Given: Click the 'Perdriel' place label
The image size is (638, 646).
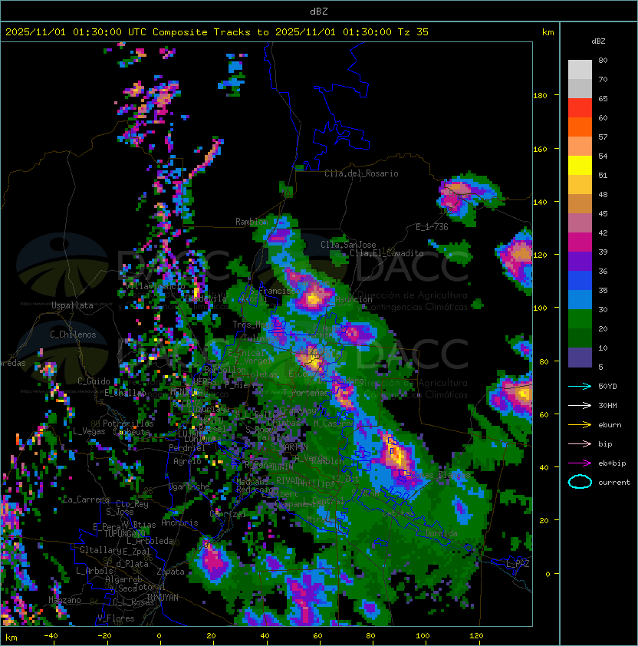Looking at the screenshot, I should [187, 447].
